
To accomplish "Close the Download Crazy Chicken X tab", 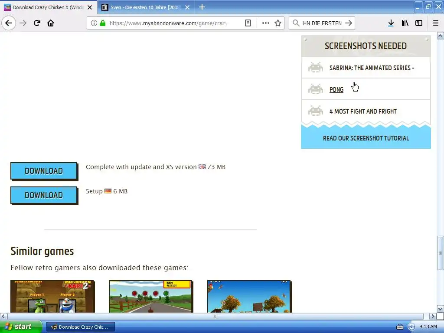I will [90, 7].
